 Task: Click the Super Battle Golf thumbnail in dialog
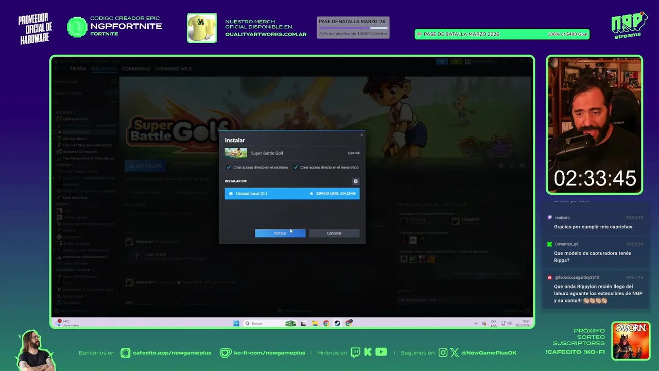pos(236,153)
